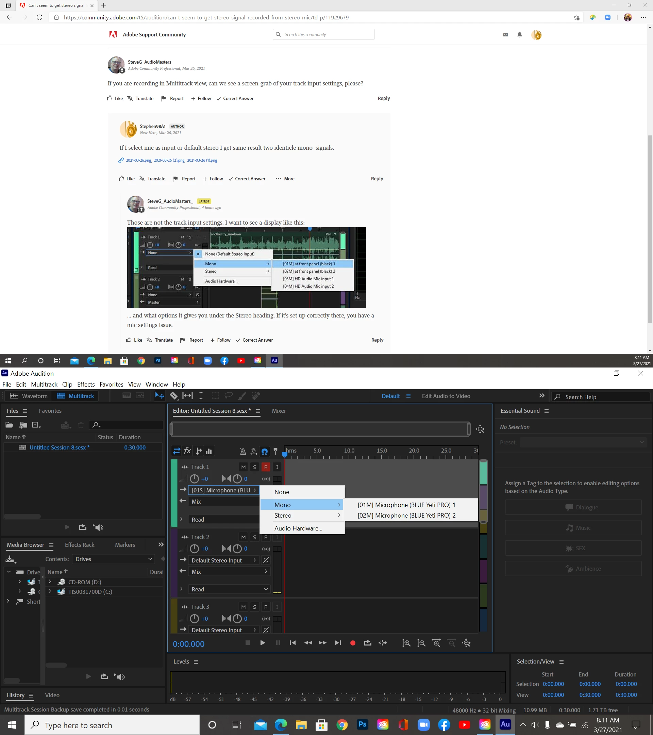The width and height of the screenshot is (653, 735).
Task: Toggle the metronome icon
Action: (243, 451)
